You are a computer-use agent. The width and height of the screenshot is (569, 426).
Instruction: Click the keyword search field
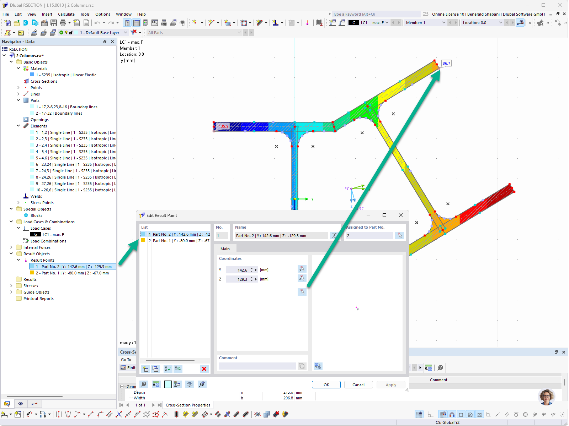point(376,14)
